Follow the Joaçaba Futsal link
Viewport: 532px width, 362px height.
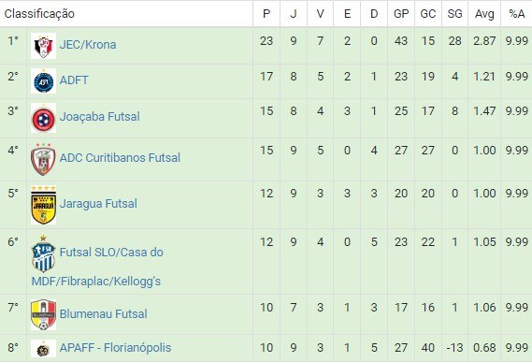pos(100,117)
